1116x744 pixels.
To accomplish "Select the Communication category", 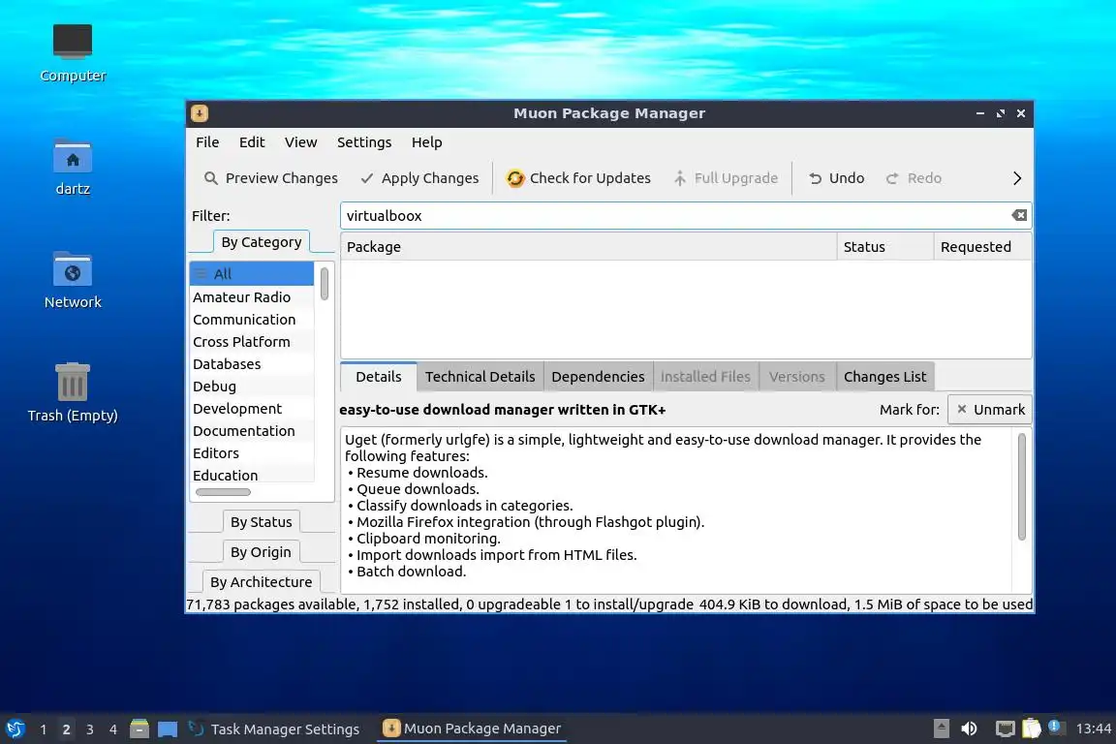I will click(x=252, y=320).
